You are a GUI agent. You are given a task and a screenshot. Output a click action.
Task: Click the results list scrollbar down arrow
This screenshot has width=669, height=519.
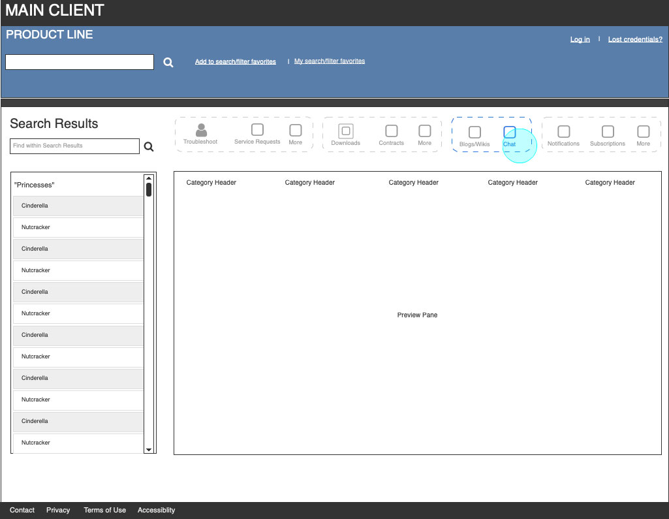[149, 449]
